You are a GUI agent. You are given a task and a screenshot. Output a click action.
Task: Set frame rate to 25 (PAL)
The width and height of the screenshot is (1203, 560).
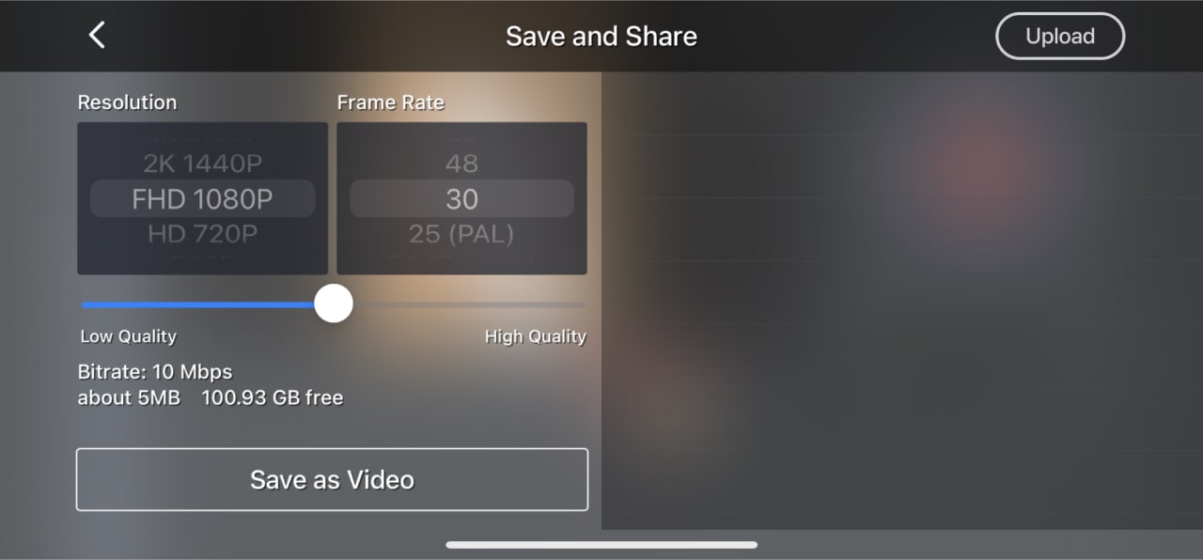[x=461, y=234]
